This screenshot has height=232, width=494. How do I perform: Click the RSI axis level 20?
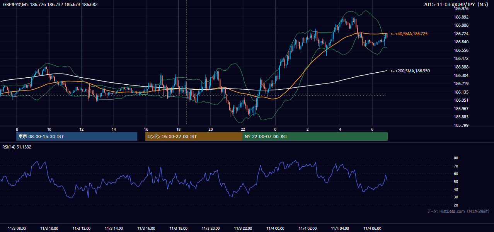456,205
